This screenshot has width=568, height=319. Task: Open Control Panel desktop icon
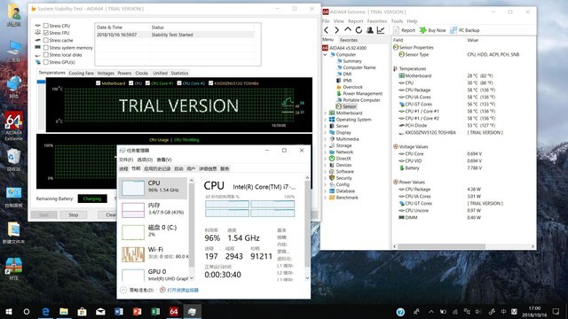click(14, 197)
